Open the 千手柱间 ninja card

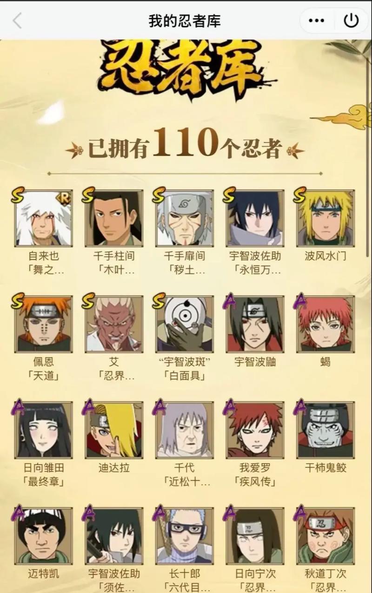(x=114, y=218)
